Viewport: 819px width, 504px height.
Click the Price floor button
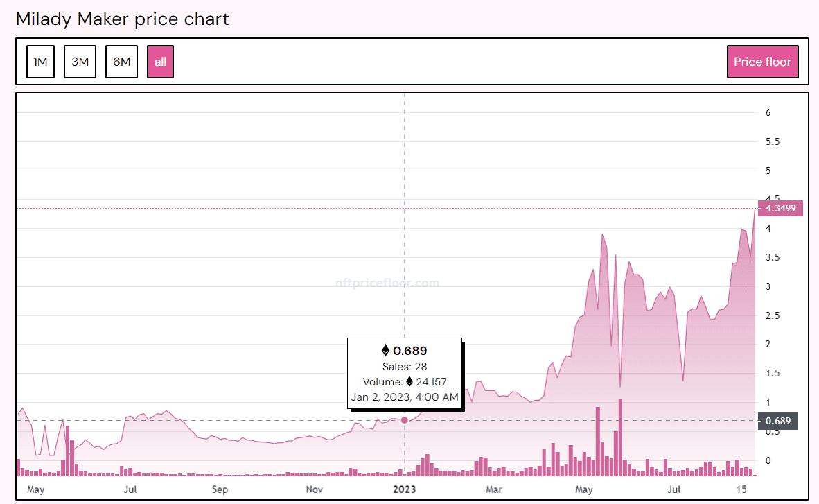762,62
